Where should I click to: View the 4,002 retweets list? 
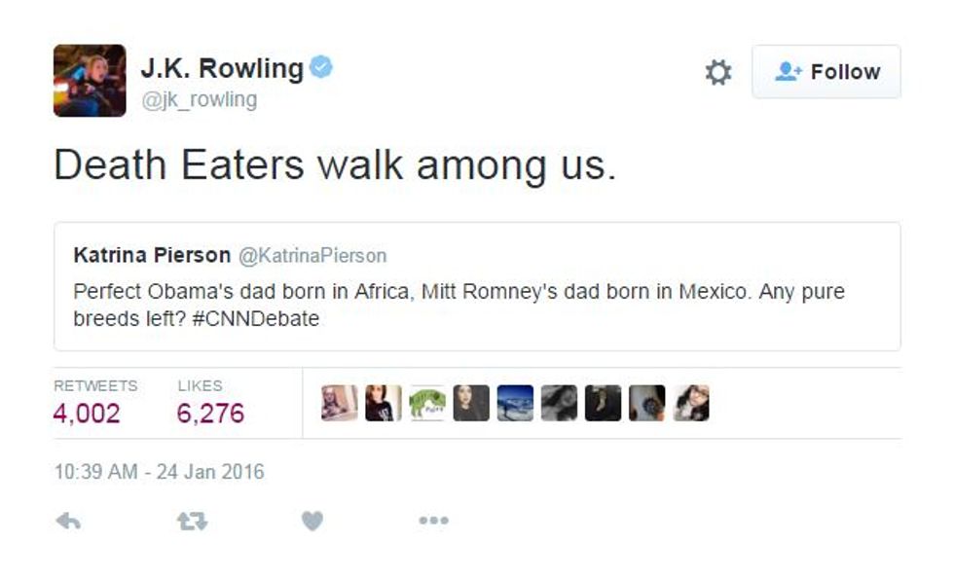pyautogui.click(x=87, y=413)
